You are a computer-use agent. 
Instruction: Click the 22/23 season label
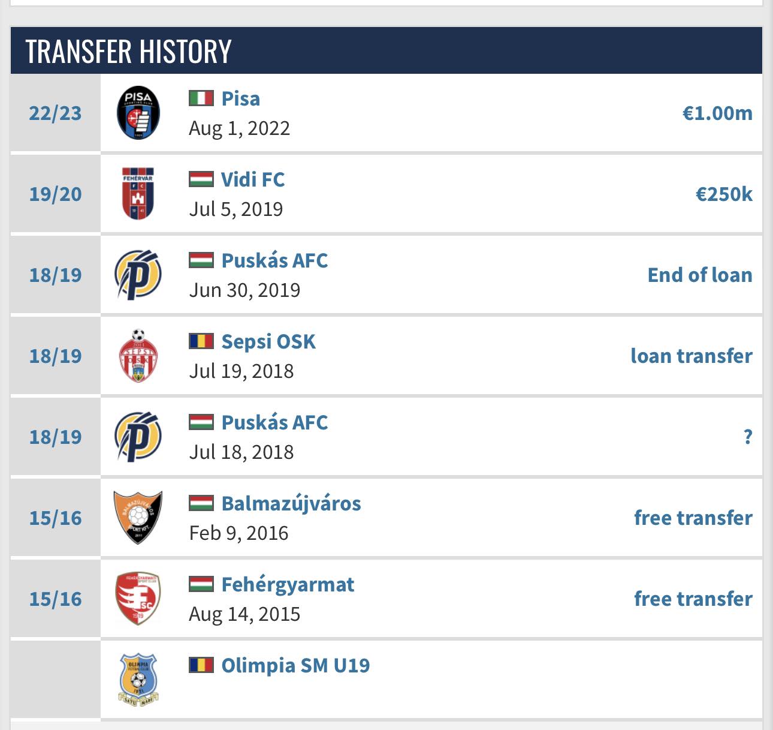pos(55,113)
